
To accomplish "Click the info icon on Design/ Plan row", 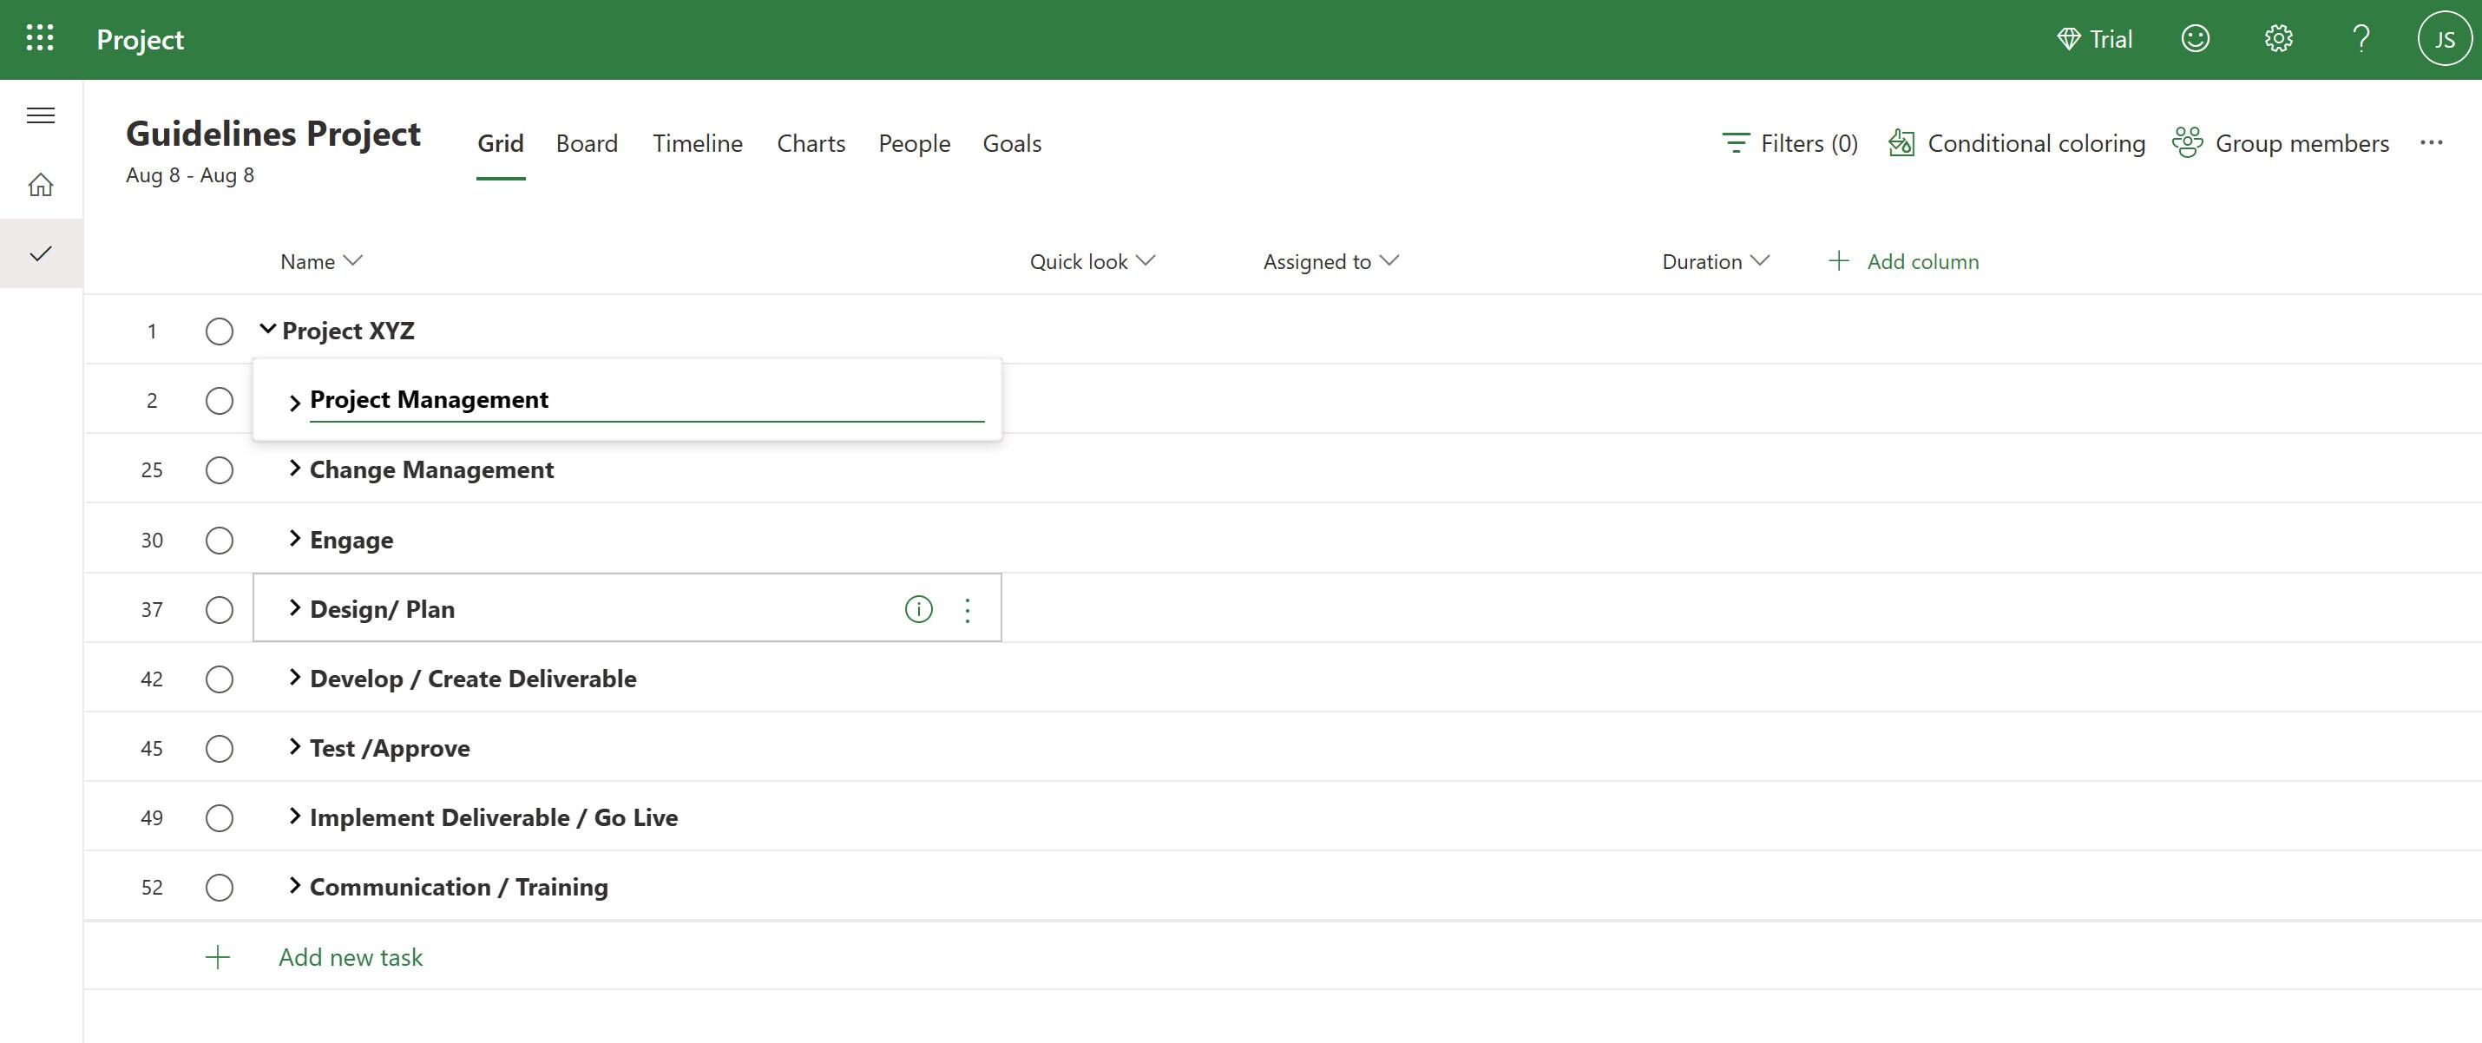I will pos(918,608).
